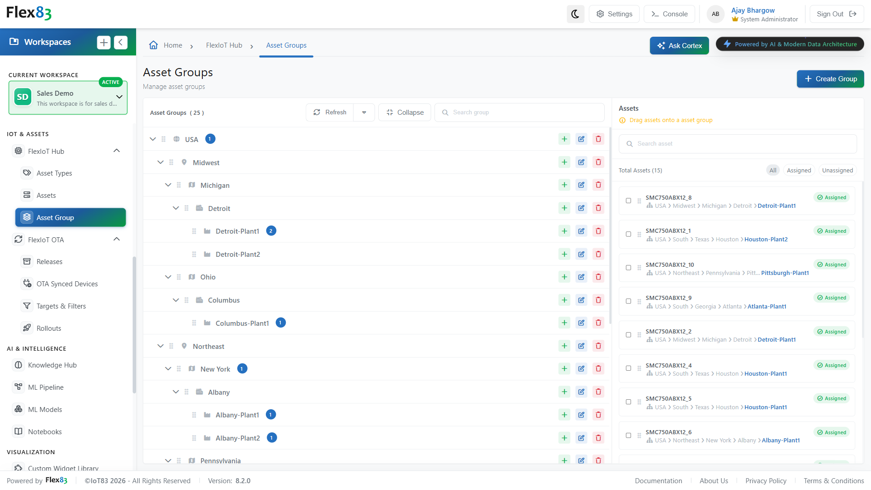
Task: Add subgroup under Detroit-Plant1
Action: tap(564, 231)
